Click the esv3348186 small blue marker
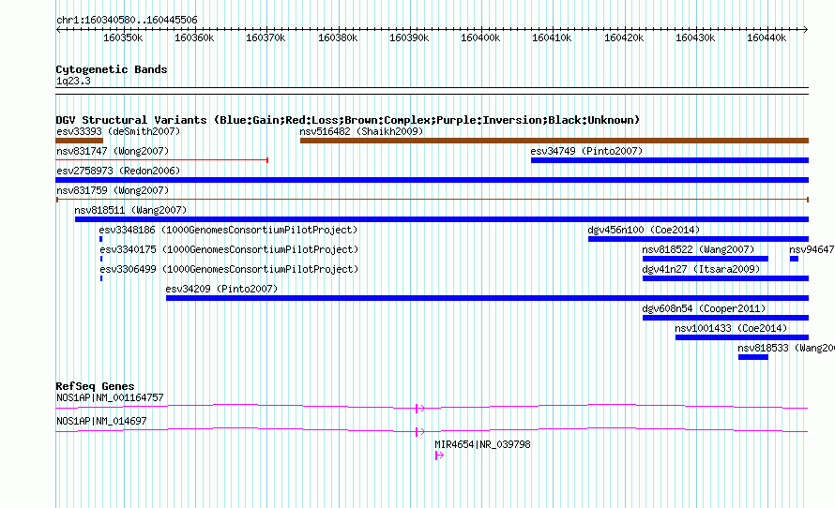This screenshot has height=508, width=835. tap(100, 239)
